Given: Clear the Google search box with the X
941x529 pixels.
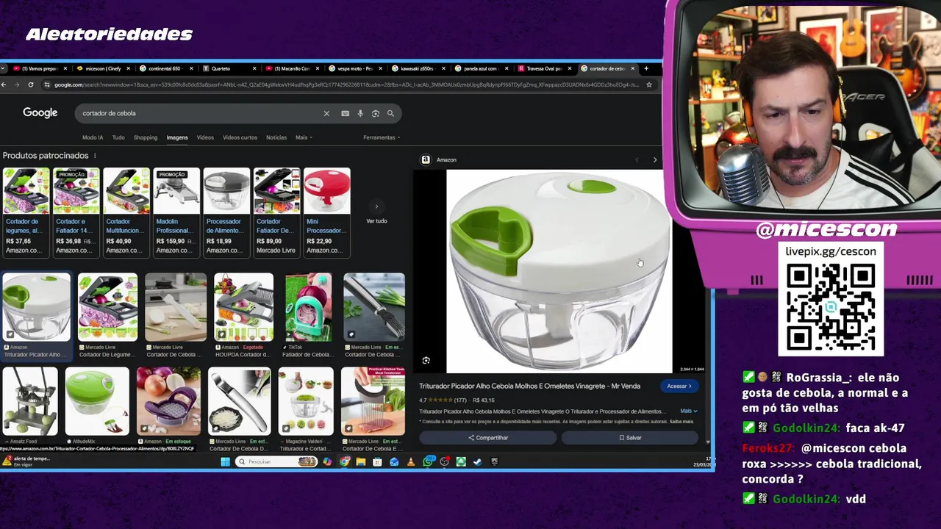Looking at the screenshot, I should click(x=326, y=113).
